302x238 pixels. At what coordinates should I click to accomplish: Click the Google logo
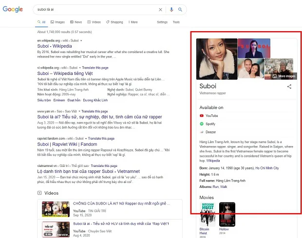[13, 9]
